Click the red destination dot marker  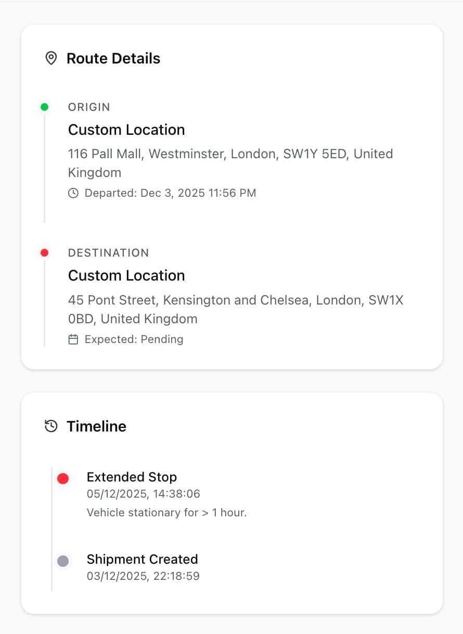point(45,253)
